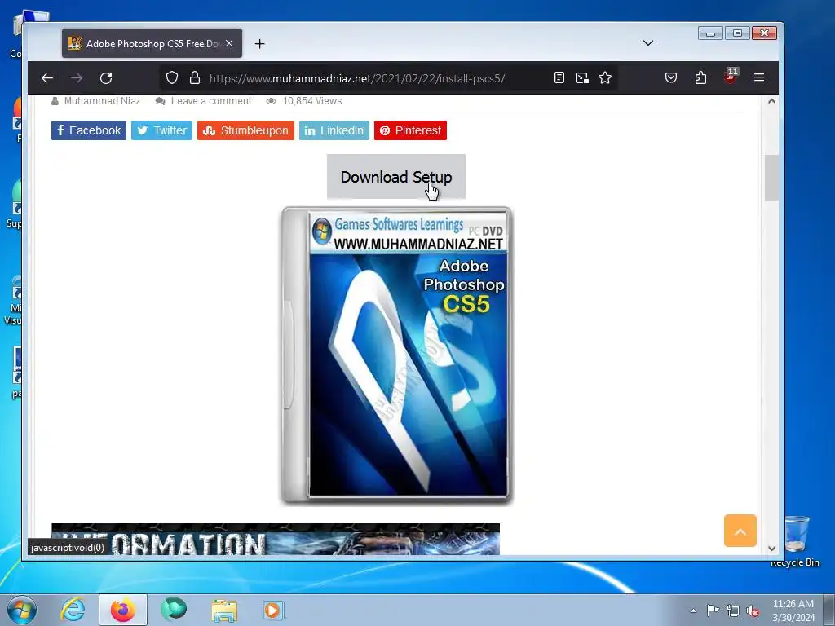Click the orange back-to-top arrow button
The image size is (835, 626).
[x=740, y=531]
